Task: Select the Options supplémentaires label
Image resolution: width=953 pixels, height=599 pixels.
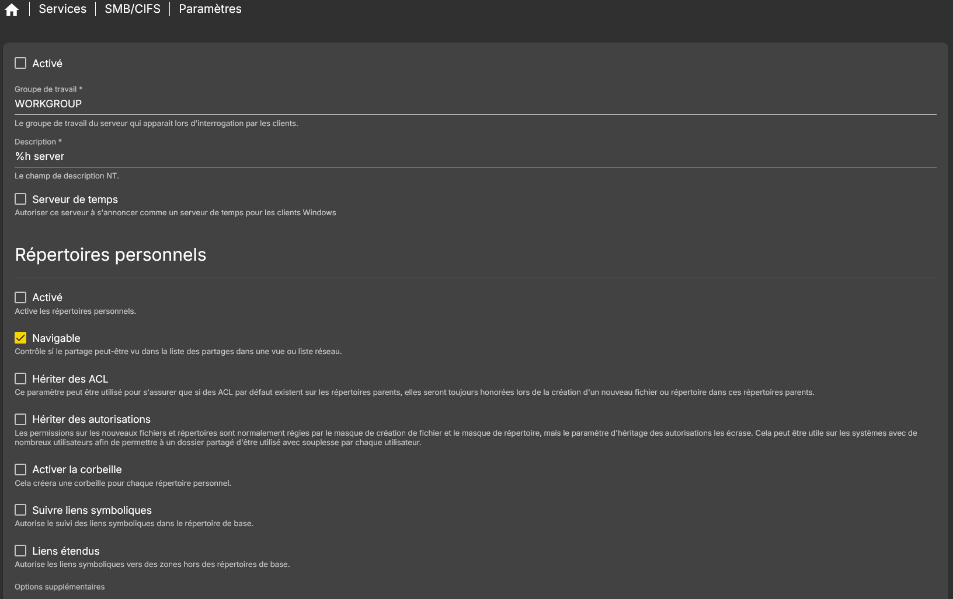Action: (x=60, y=587)
